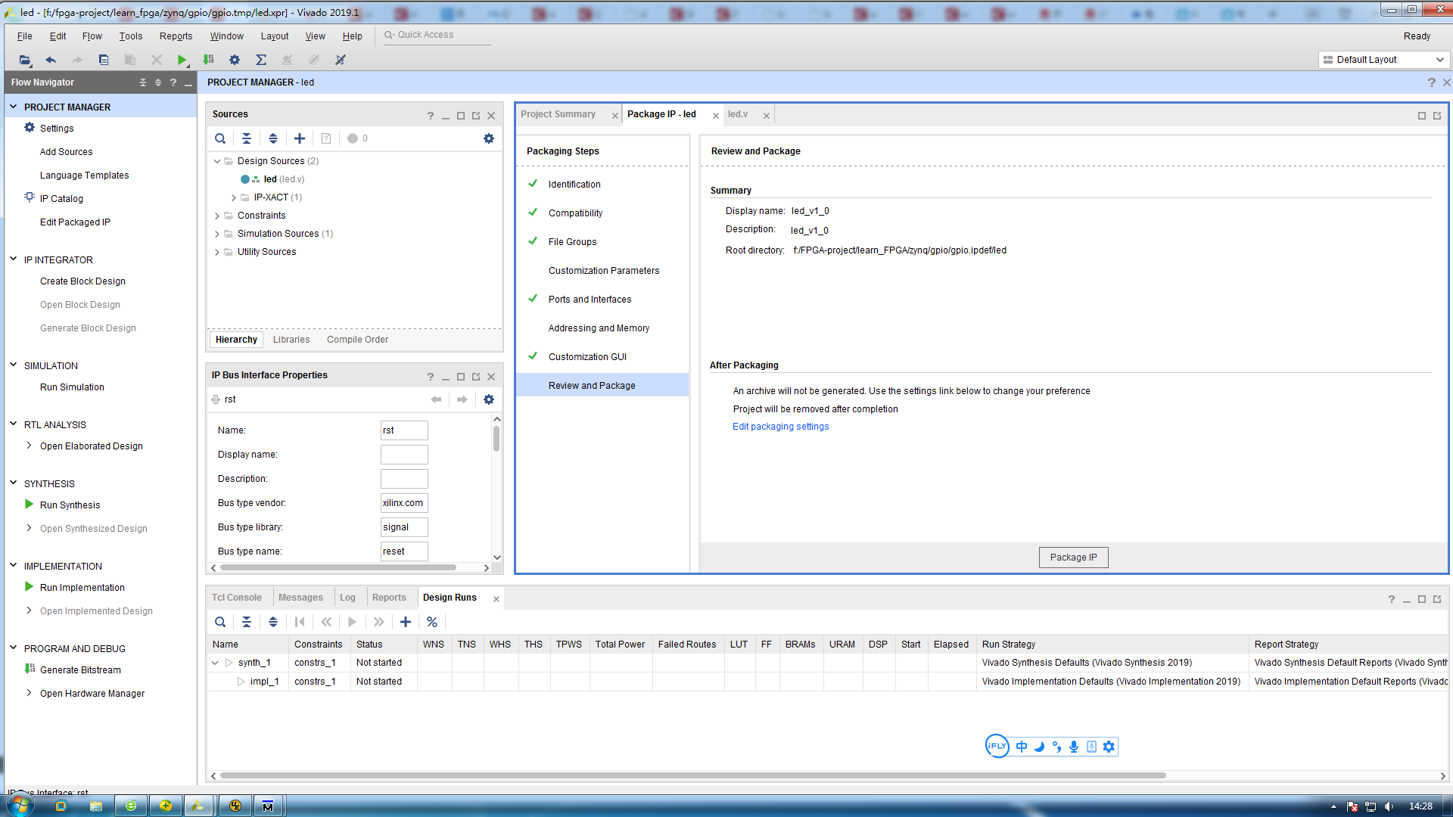This screenshot has width=1453, height=817.
Task: Switch to the Tcl Console tab
Action: pyautogui.click(x=236, y=598)
